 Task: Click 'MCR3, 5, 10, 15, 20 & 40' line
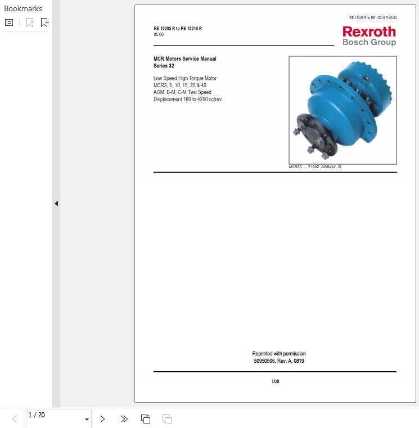tap(180, 85)
